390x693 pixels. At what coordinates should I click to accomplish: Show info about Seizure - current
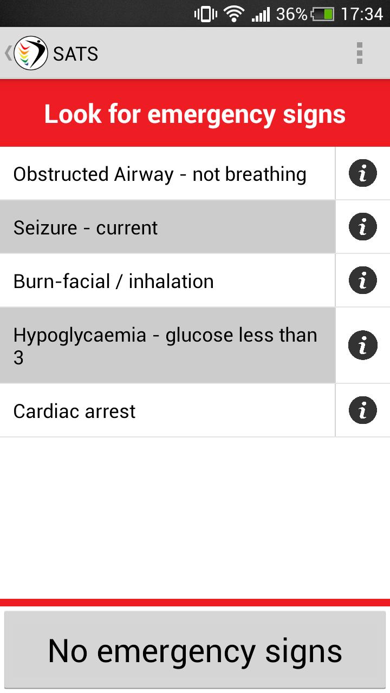pyautogui.click(x=362, y=227)
